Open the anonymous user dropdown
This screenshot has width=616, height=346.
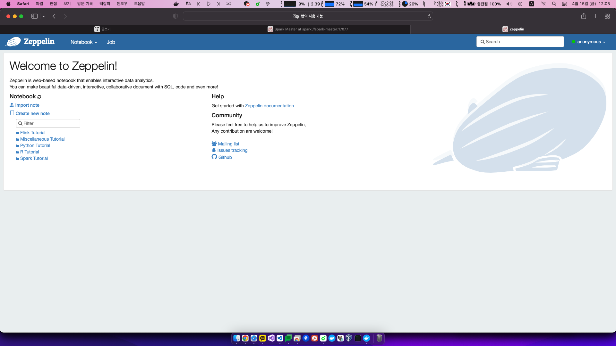click(589, 42)
